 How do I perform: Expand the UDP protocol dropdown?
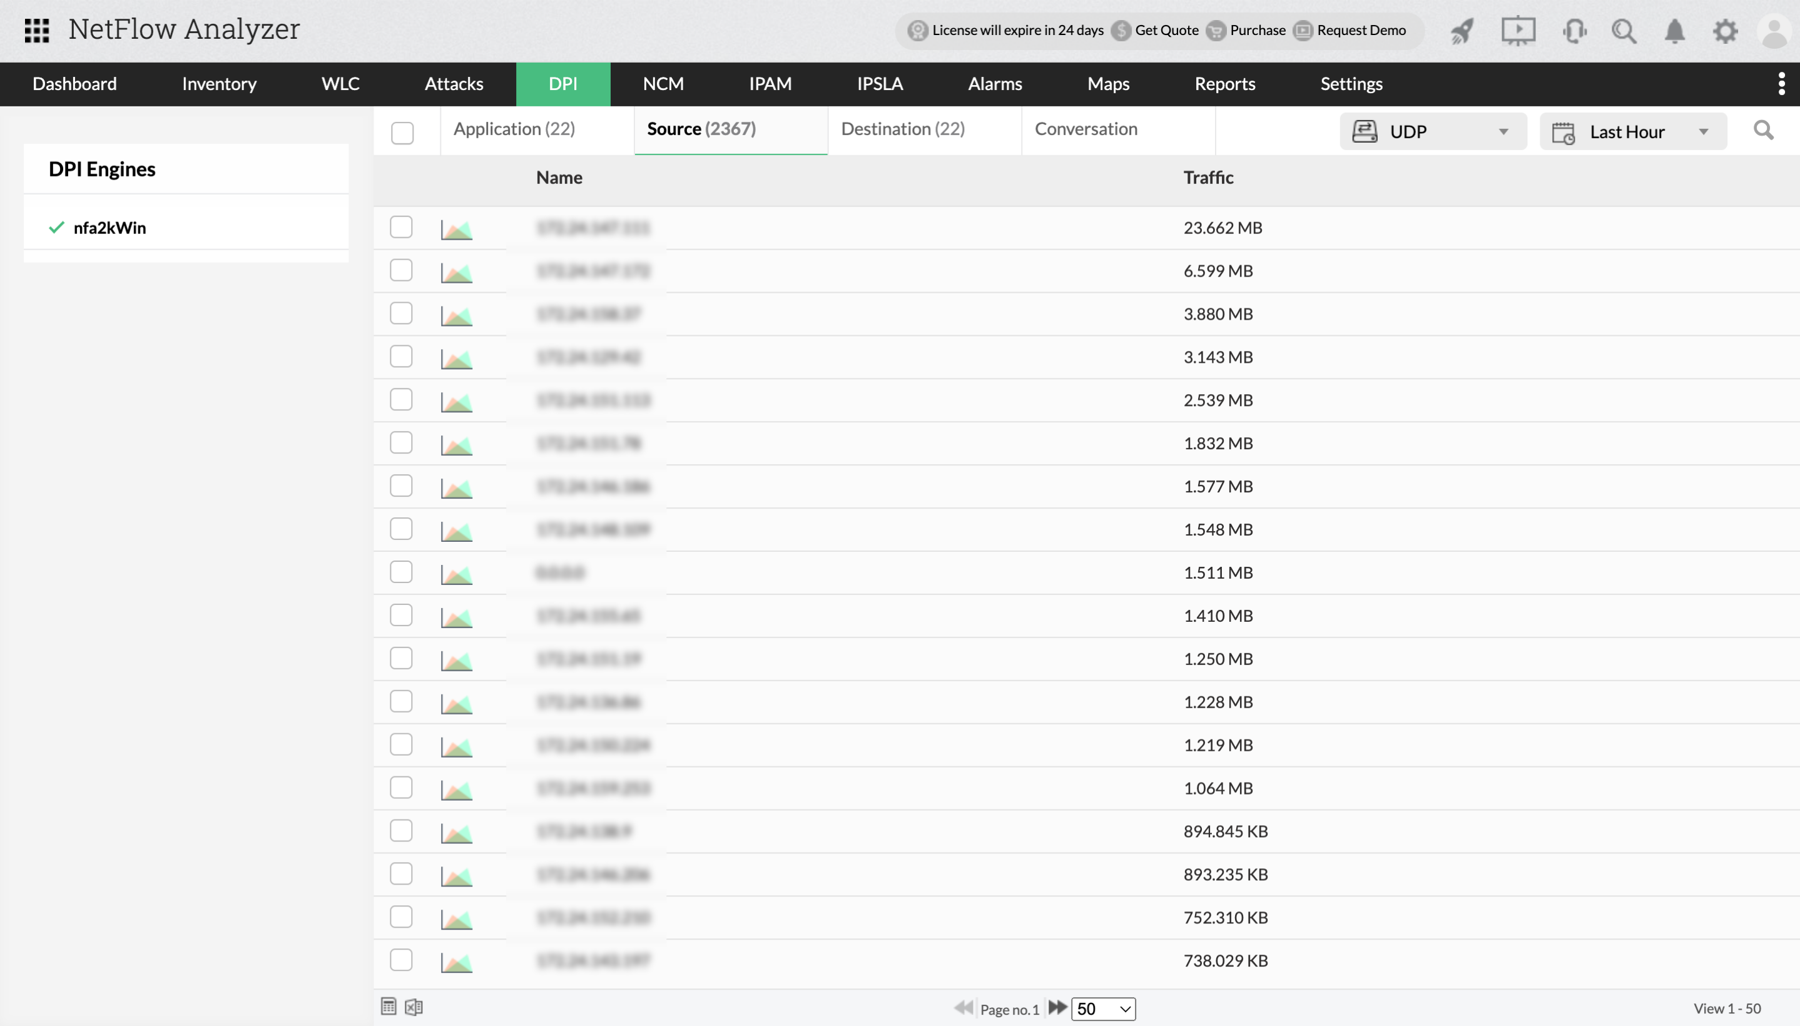[x=1433, y=132]
